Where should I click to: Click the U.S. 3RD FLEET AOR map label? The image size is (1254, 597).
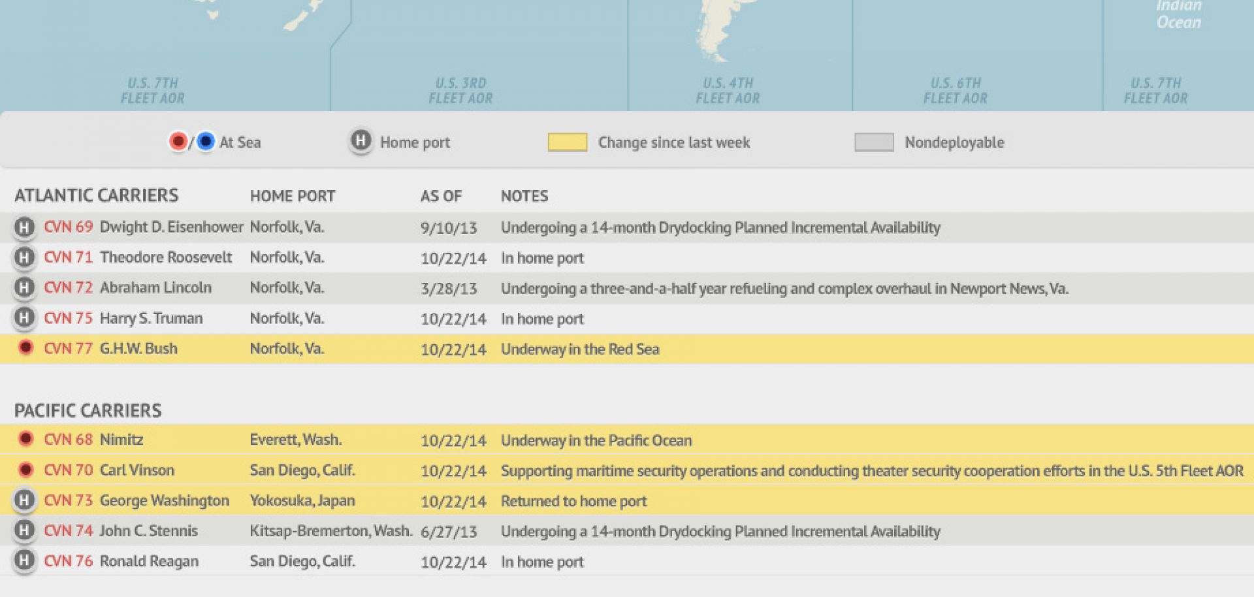[461, 91]
